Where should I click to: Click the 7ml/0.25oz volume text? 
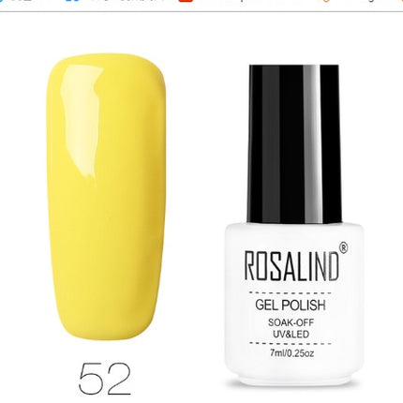coord(292,353)
